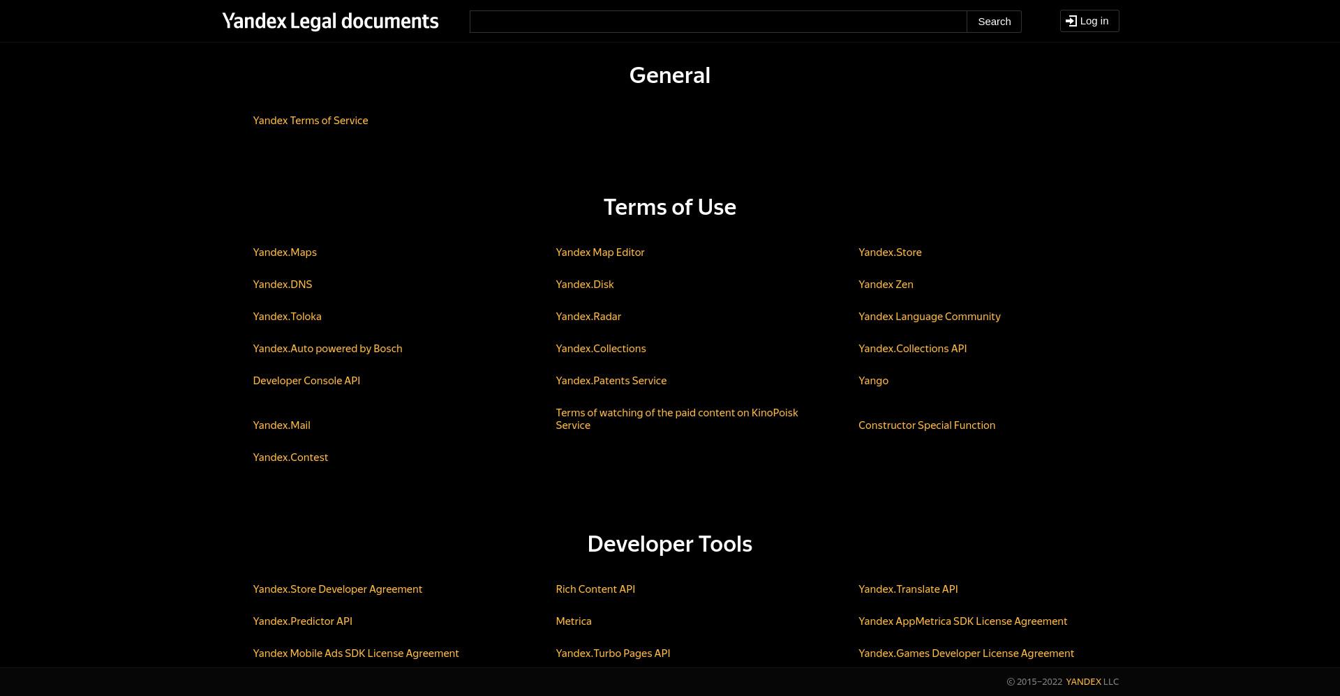Open Yandex.Auto powered by Bosch link

[x=327, y=349]
